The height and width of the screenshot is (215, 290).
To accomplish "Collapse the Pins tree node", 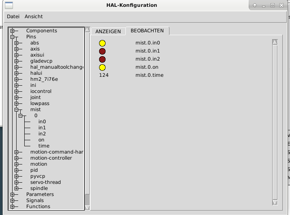I will (12, 37).
